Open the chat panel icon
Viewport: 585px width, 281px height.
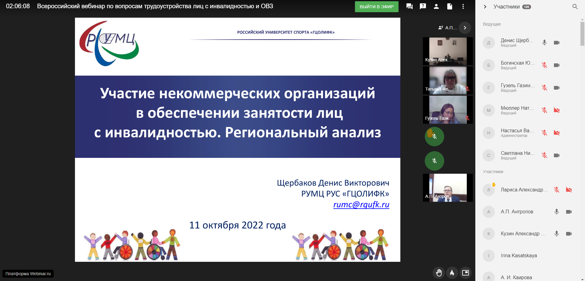(x=409, y=6)
